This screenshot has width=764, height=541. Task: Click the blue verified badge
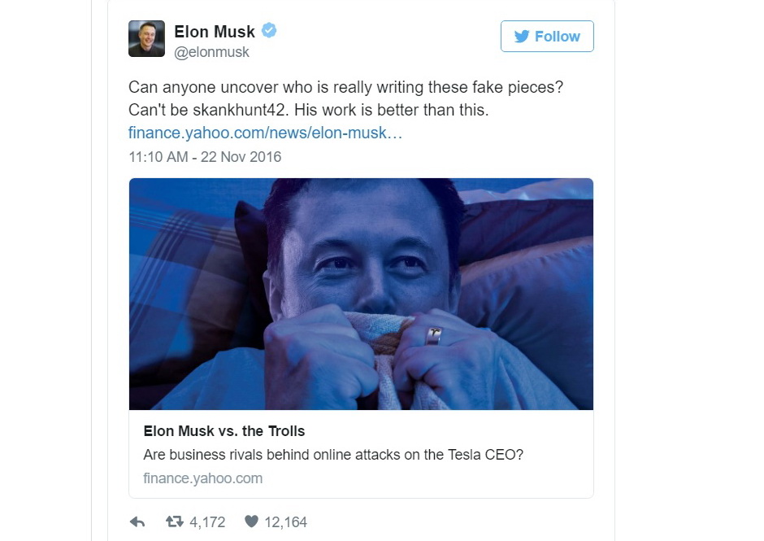coord(269,30)
